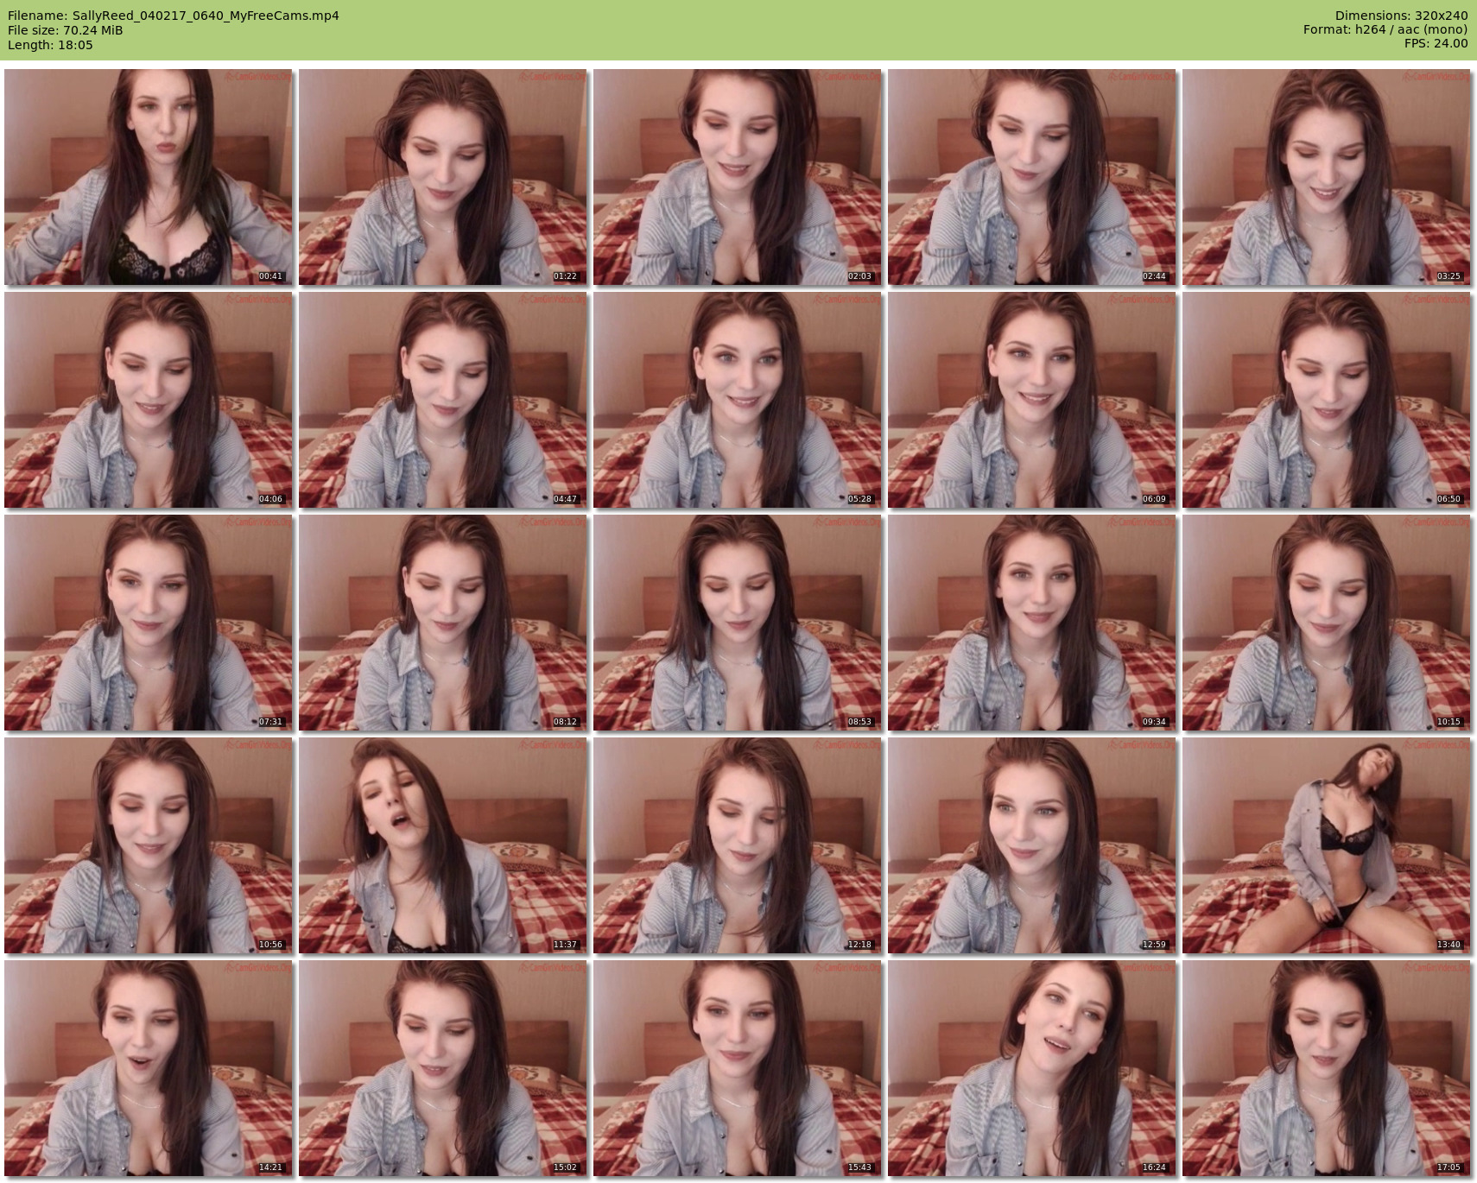Open the last thumbnail stamped 17:05
The image size is (1477, 1183).
(1326, 1068)
